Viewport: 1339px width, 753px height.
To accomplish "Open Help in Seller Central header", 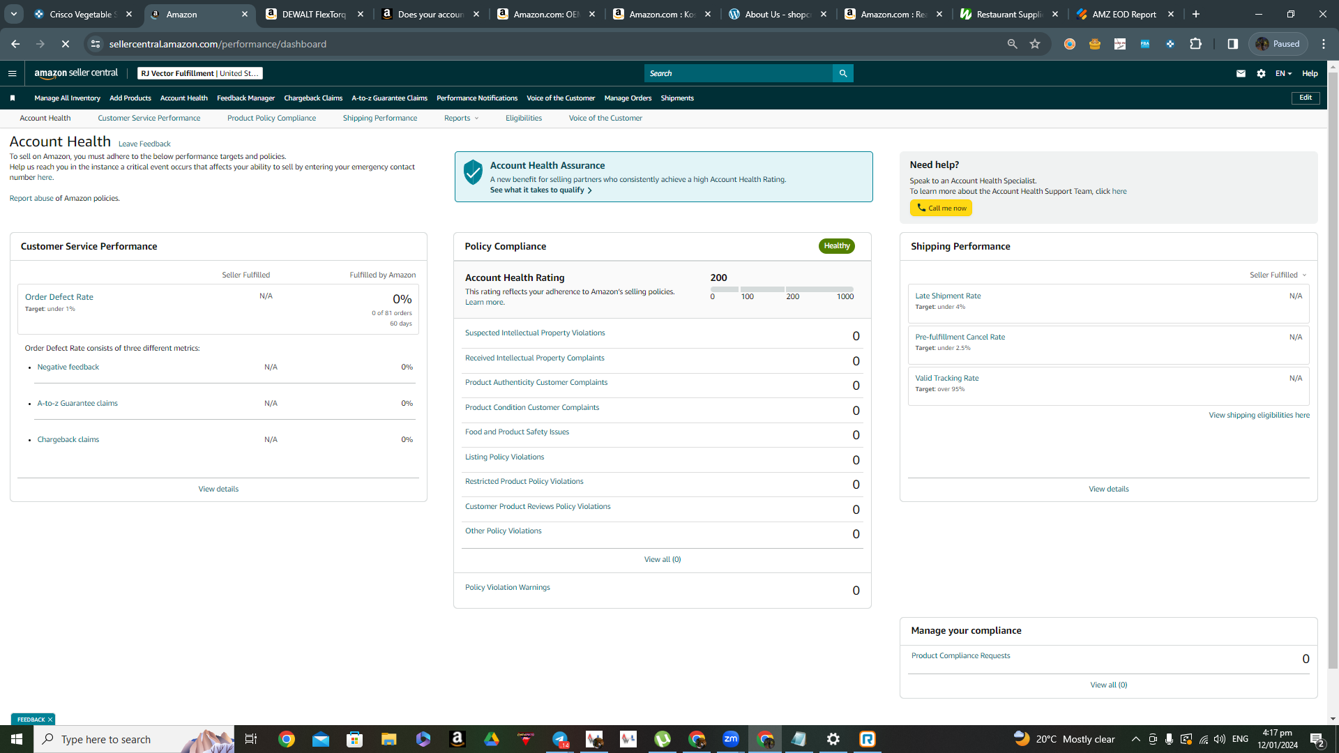I will click(x=1310, y=73).
